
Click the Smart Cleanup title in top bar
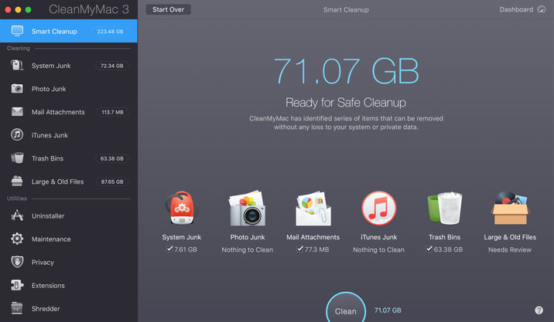[346, 10]
